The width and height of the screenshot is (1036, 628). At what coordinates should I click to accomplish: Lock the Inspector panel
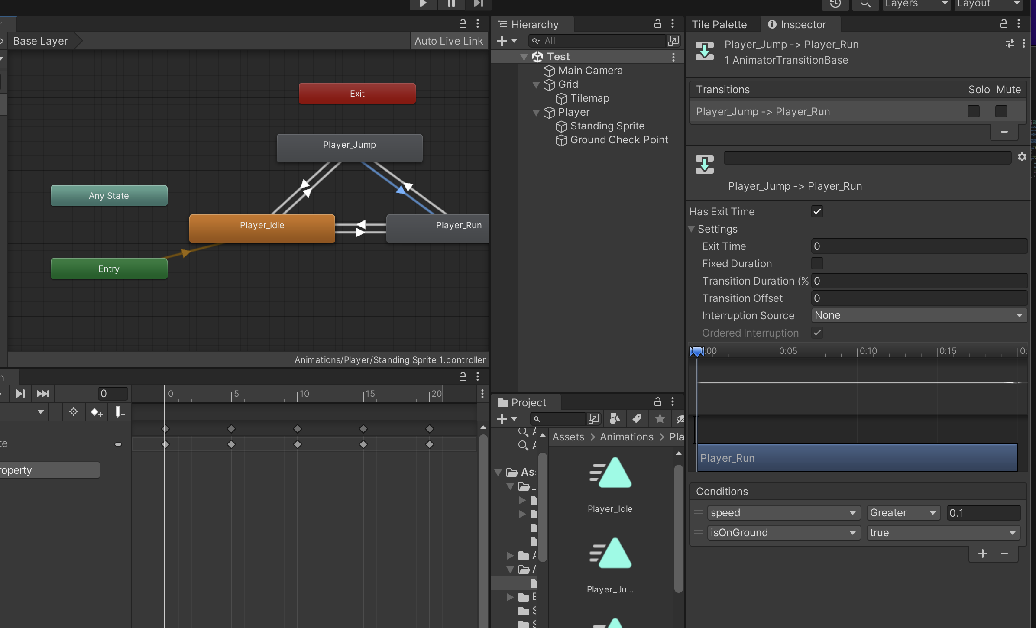1004,24
